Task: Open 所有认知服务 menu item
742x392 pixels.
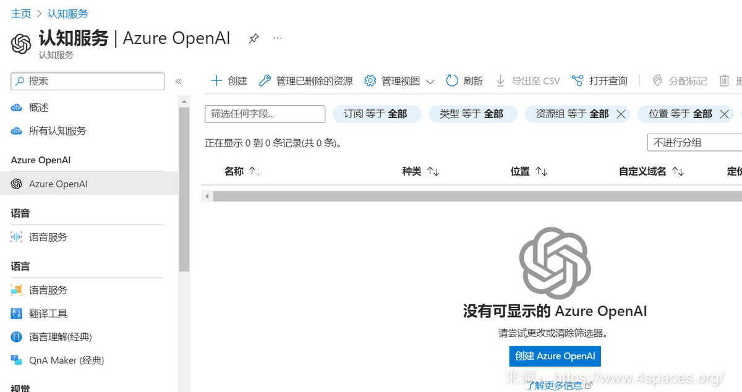Action: click(x=58, y=131)
